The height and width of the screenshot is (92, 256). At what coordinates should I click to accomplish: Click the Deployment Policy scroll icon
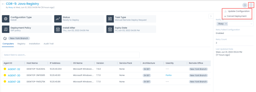(x=5, y=29)
